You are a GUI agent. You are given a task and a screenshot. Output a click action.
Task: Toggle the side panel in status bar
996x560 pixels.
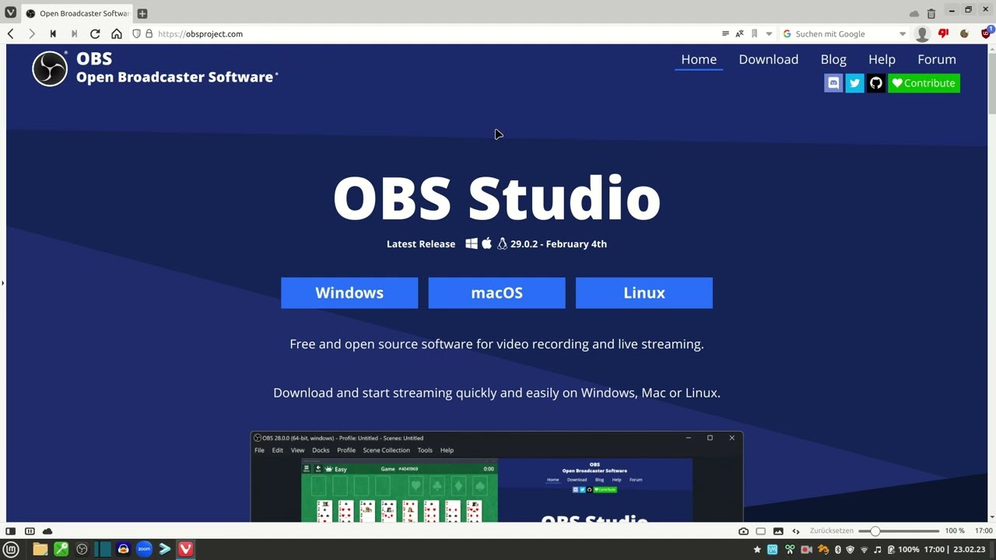point(11,530)
